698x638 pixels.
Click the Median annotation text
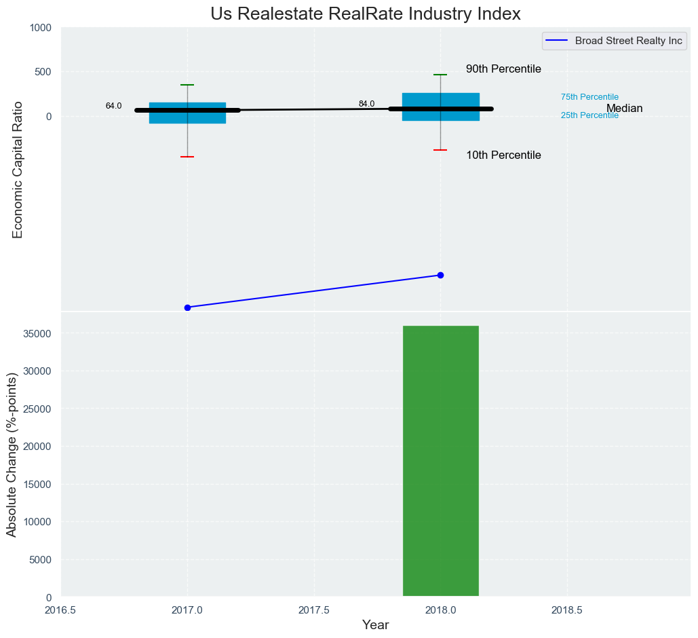[624, 109]
